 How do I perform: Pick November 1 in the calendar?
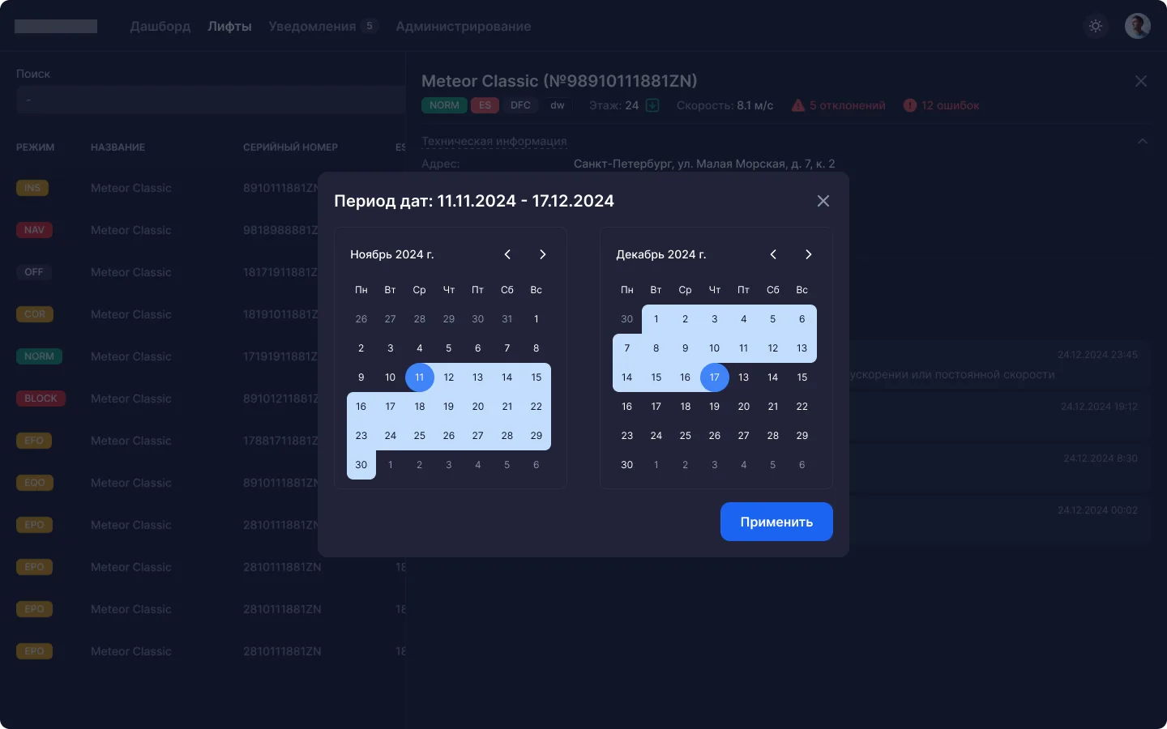click(536, 319)
